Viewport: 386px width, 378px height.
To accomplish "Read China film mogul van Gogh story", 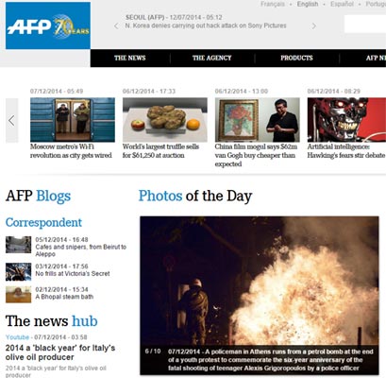I will click(x=256, y=155).
